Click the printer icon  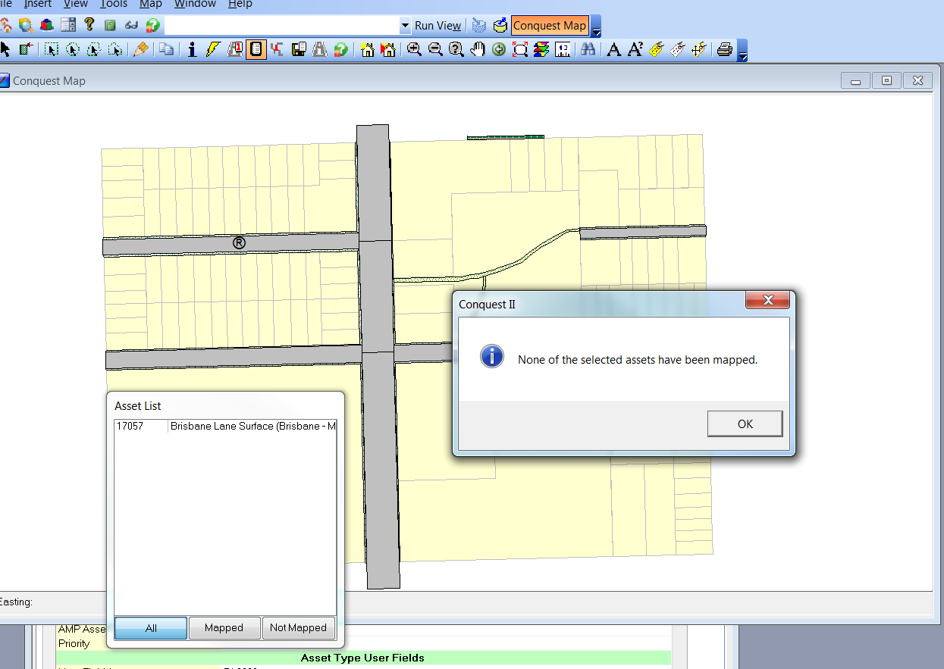point(725,50)
